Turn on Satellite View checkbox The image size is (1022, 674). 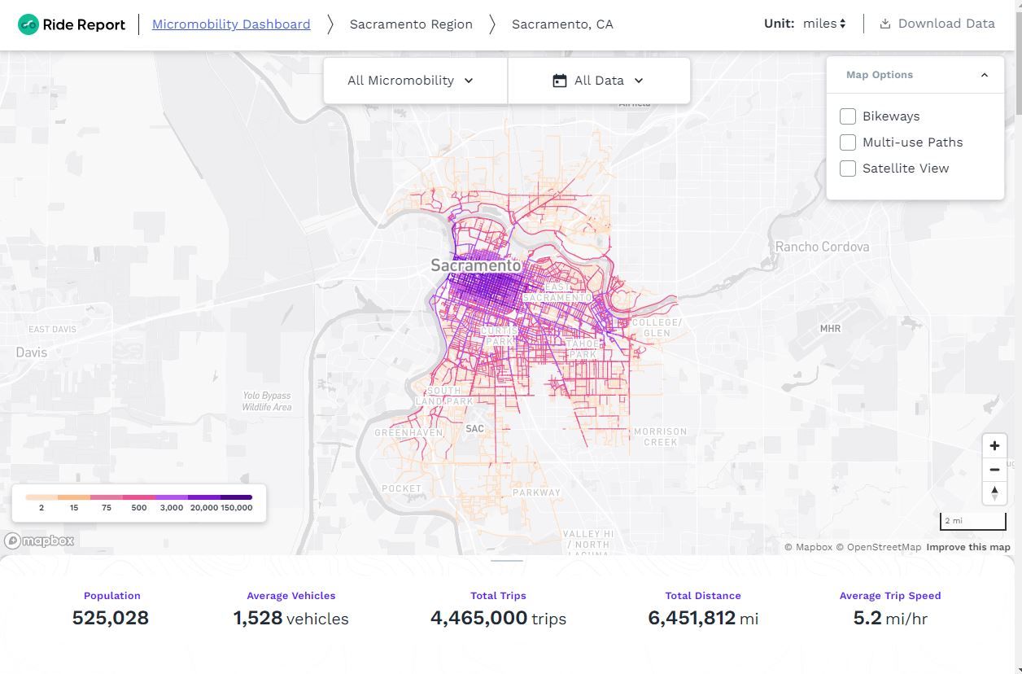point(848,168)
